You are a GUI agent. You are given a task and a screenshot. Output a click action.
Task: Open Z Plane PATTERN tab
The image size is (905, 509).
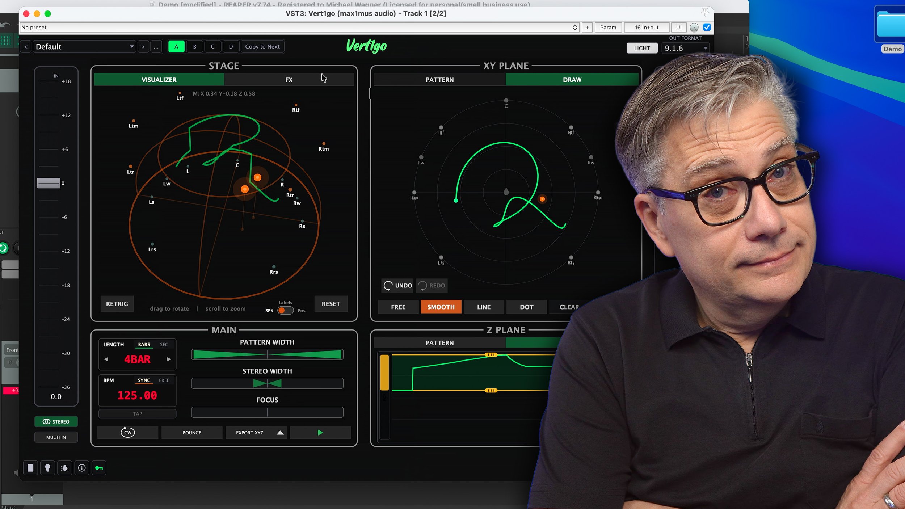[439, 343]
